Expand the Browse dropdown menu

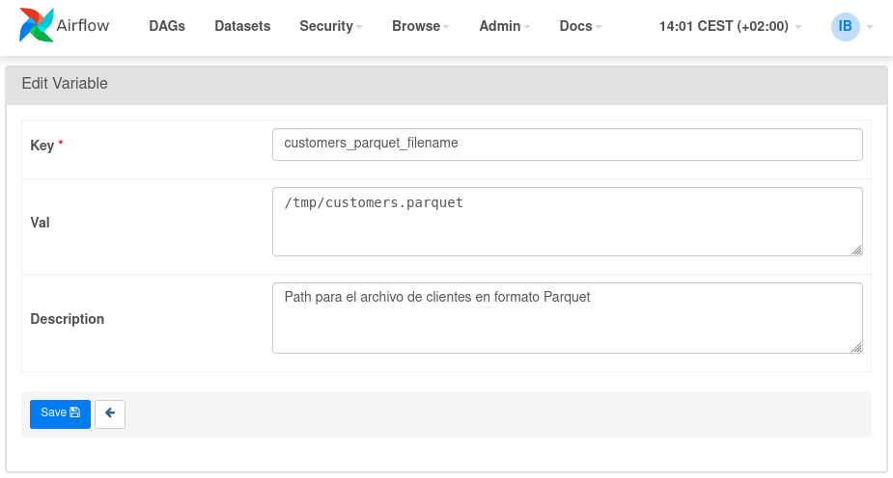tap(420, 26)
